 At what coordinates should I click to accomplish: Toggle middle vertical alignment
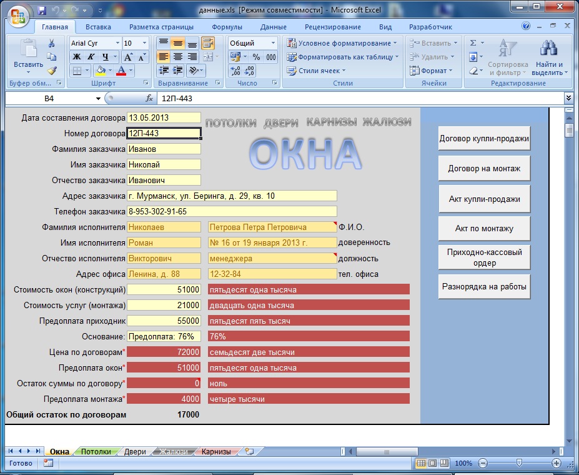[178, 43]
